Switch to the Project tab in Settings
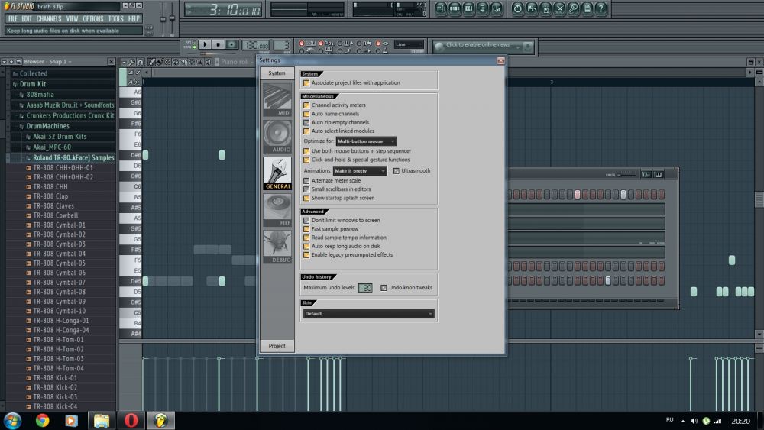The height and width of the screenshot is (430, 764). (277, 346)
